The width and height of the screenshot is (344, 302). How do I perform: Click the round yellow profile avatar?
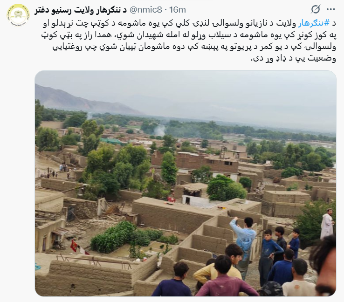click(x=18, y=15)
